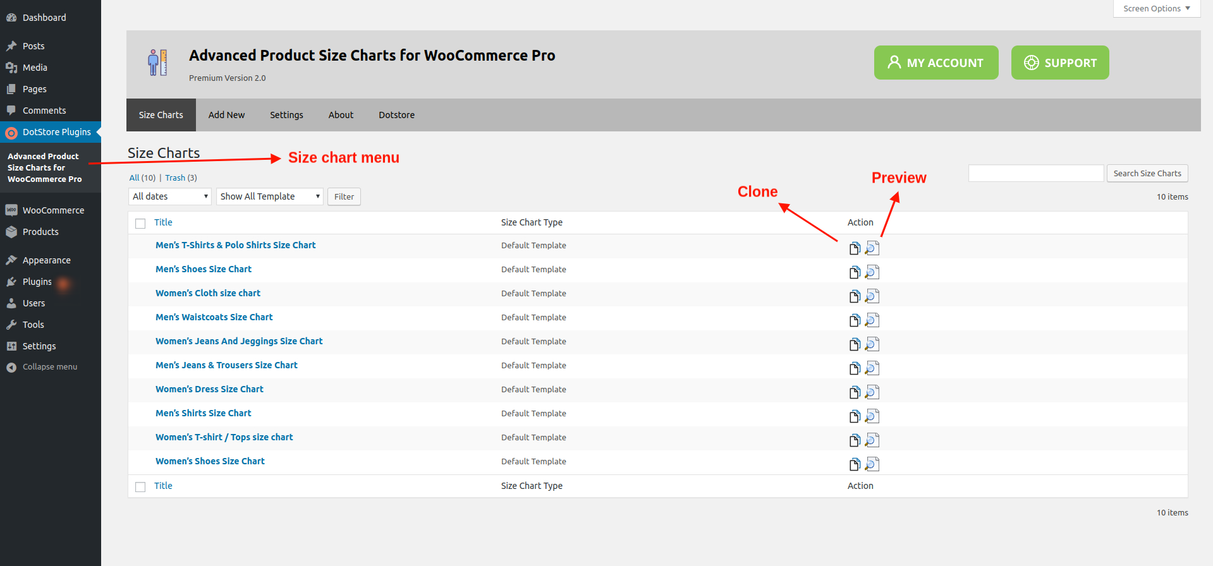Screen dimensions: 1213x566
Task: Click the MY ACCOUNT button
Action: pos(936,63)
